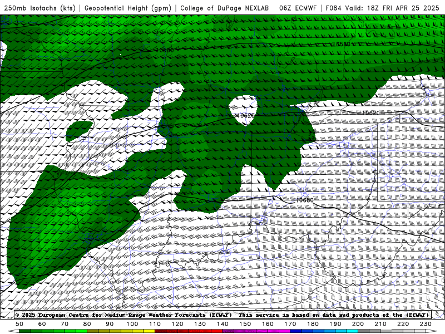The width and height of the screenshot is (445, 334).
Task: Click the dark blue swatch right after 170
Action: pos(296,331)
